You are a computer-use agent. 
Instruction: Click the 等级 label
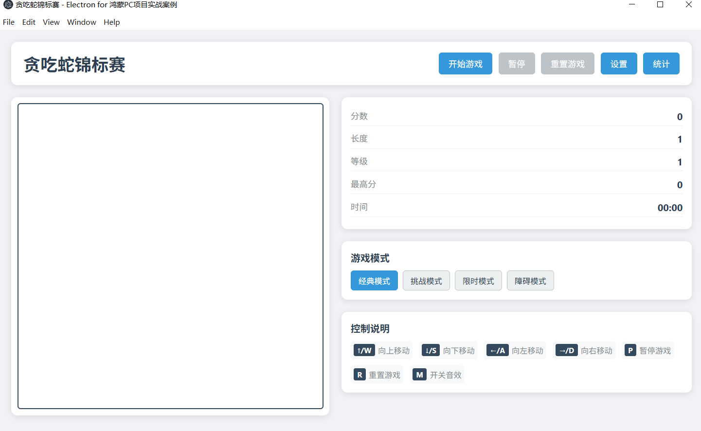[359, 162]
